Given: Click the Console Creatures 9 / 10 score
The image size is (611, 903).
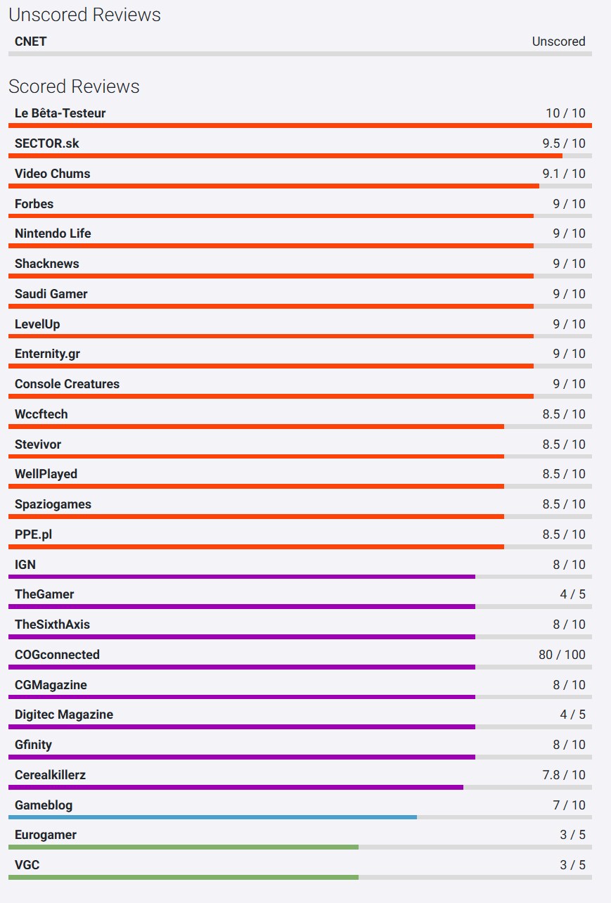Looking at the screenshot, I should point(569,384).
